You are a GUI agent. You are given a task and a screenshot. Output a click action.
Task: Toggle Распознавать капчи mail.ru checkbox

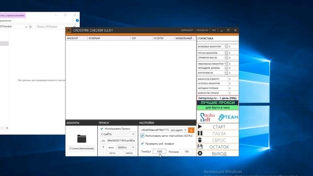coord(142,136)
